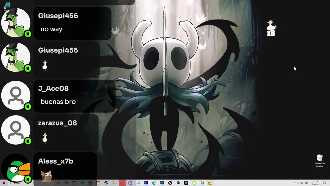This screenshot has width=330, height=186.
Task: Open Premiere Pro from the taskbar
Action: tap(146, 183)
